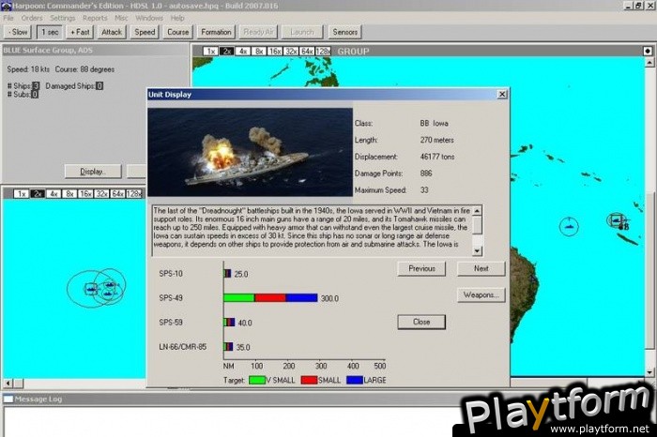Click Group map scroll up arrow

pyautogui.click(x=649, y=63)
